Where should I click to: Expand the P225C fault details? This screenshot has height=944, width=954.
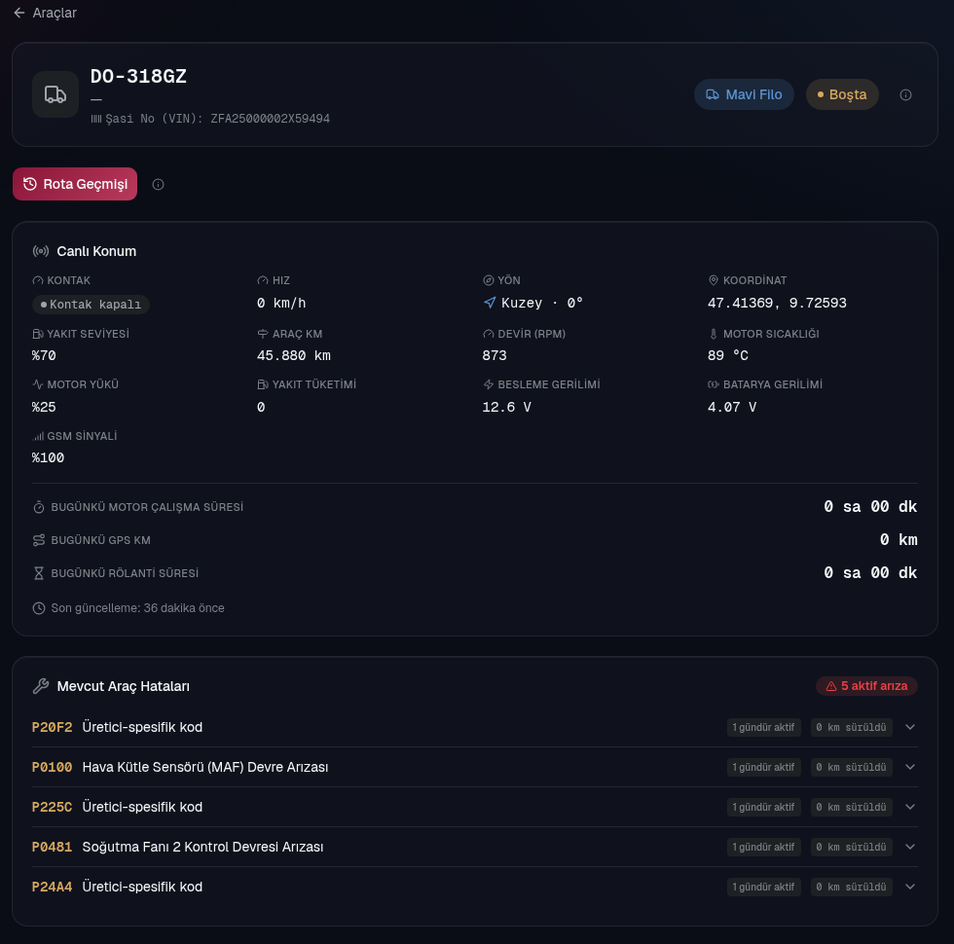pyautogui.click(x=910, y=807)
